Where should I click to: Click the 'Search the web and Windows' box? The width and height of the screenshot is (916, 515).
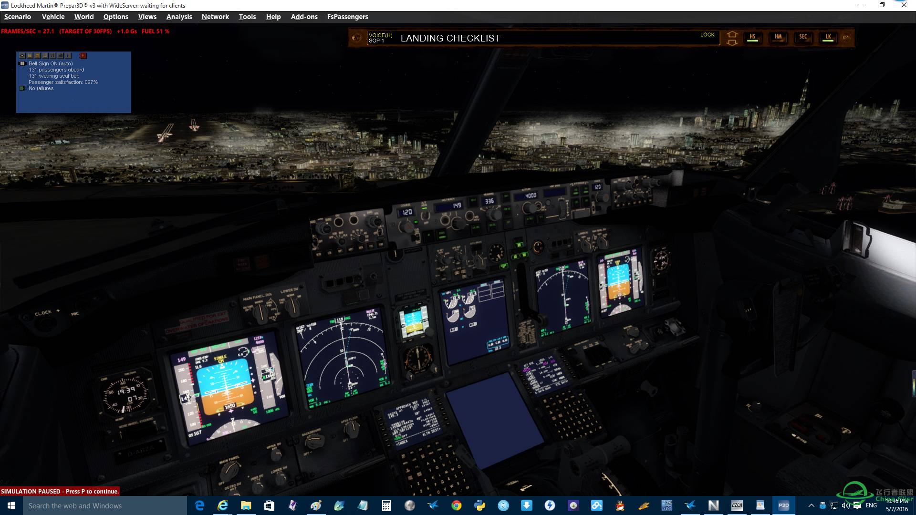(x=105, y=505)
